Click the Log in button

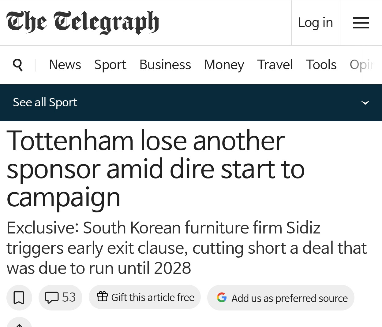click(x=316, y=23)
